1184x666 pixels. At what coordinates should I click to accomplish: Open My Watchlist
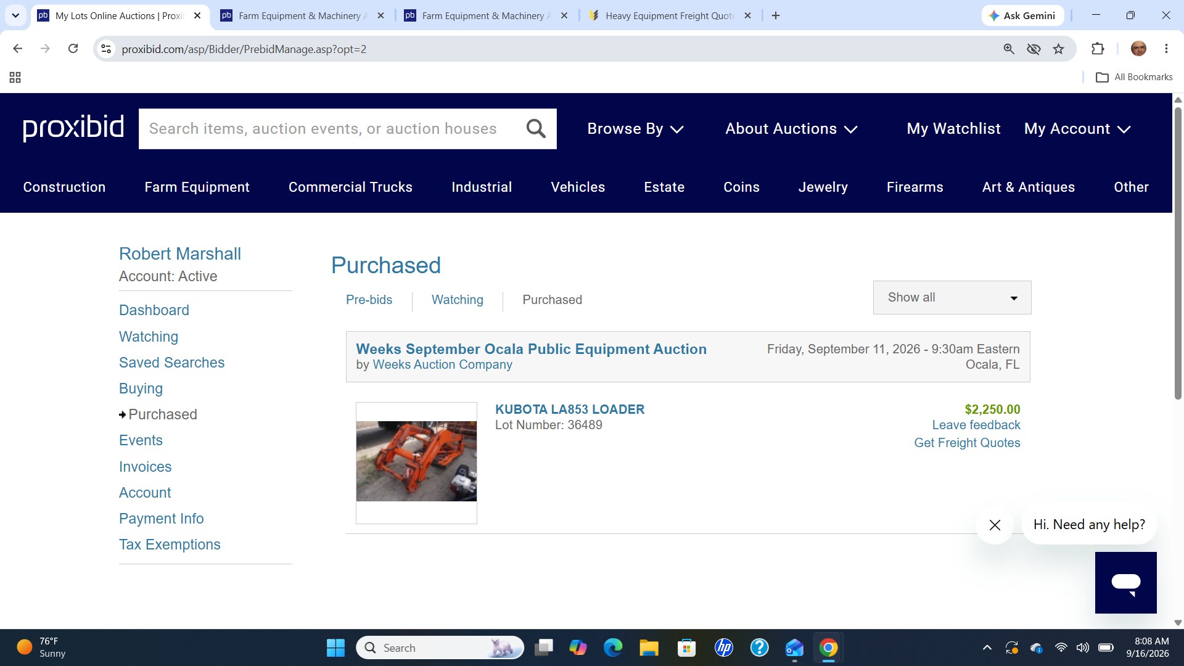[x=953, y=129]
